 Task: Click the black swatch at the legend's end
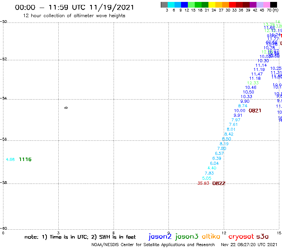coord(273,5)
